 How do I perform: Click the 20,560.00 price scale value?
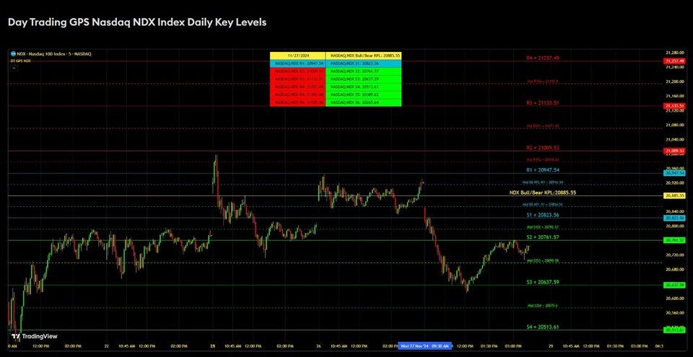(x=674, y=313)
